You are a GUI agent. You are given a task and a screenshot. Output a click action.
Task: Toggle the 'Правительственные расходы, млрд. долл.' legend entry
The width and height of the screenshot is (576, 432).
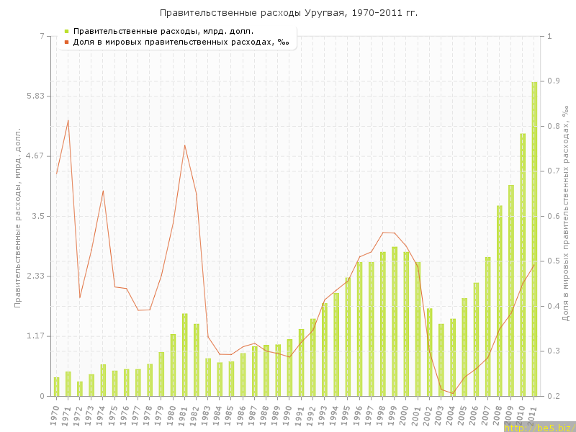click(163, 31)
